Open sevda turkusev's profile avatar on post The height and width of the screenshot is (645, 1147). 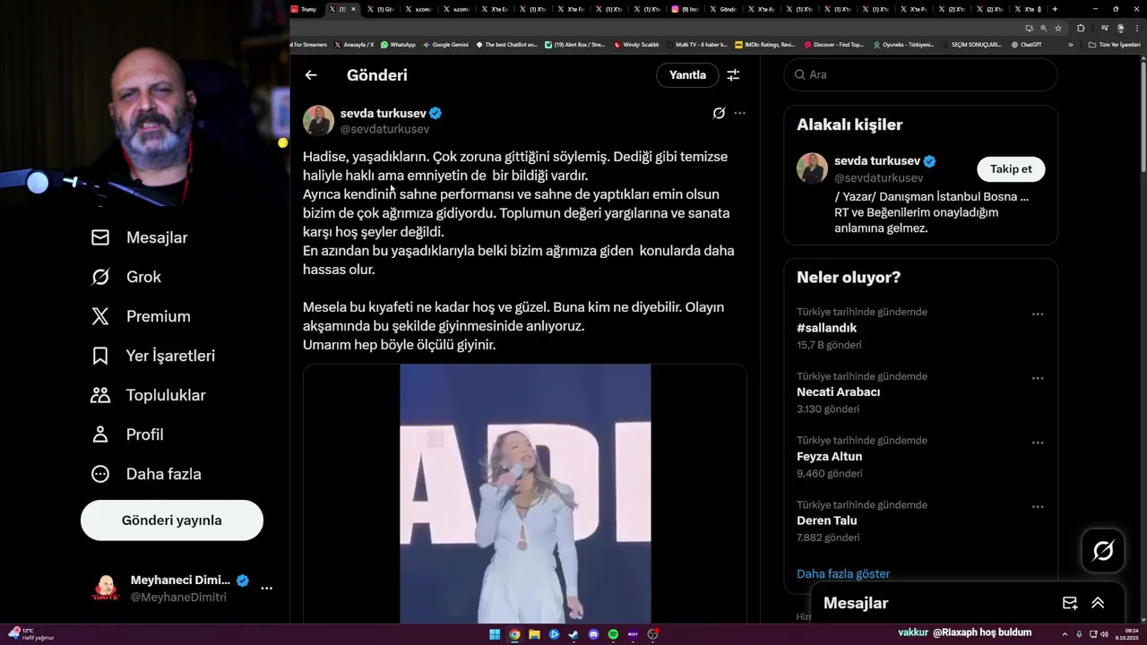coord(318,121)
